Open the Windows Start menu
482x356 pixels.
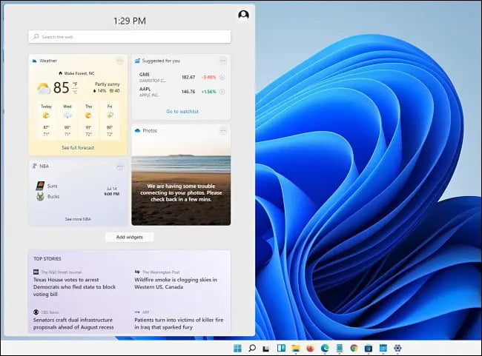237,348
